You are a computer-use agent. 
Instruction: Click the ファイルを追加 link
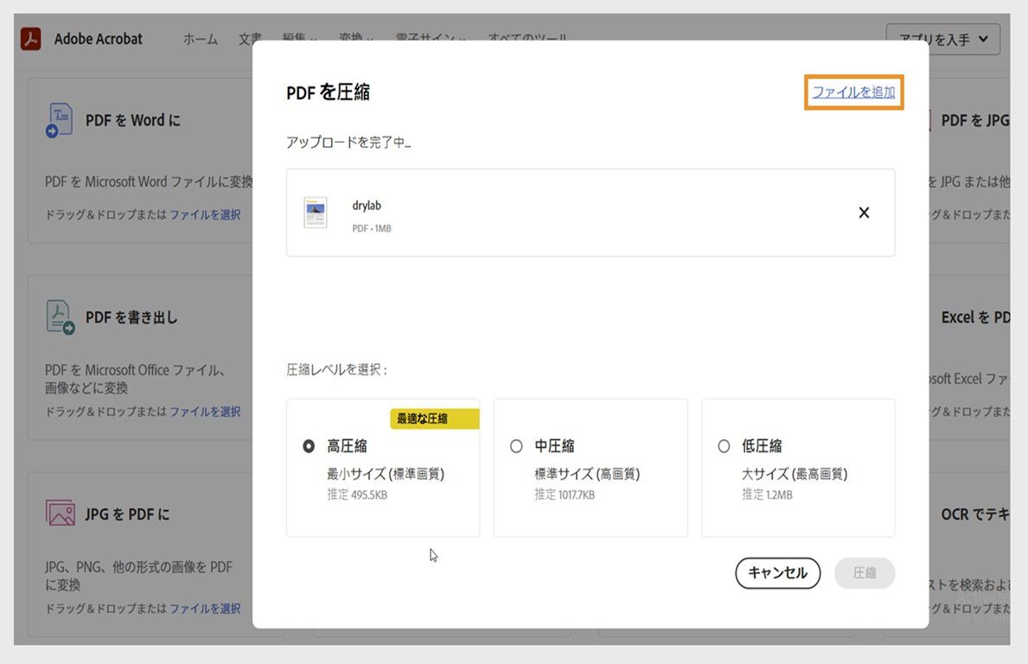click(852, 92)
